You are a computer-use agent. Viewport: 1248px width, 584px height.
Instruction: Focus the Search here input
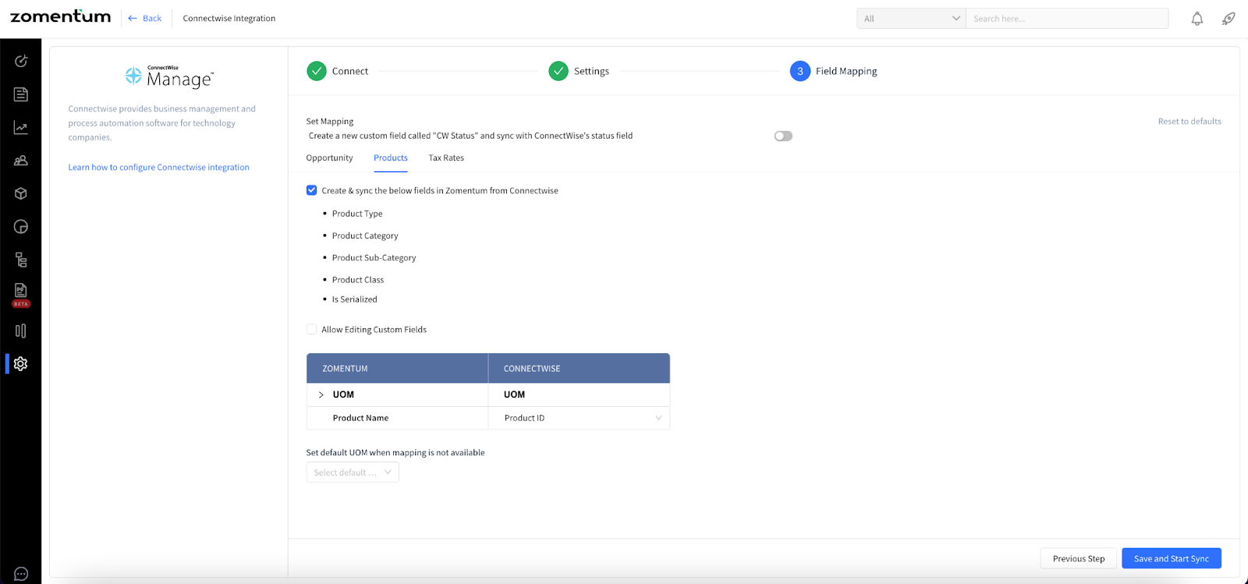pyautogui.click(x=1067, y=19)
